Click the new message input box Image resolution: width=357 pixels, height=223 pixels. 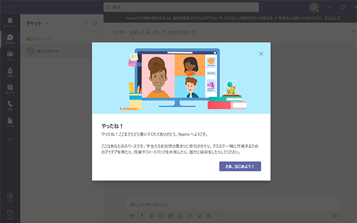click(233, 205)
